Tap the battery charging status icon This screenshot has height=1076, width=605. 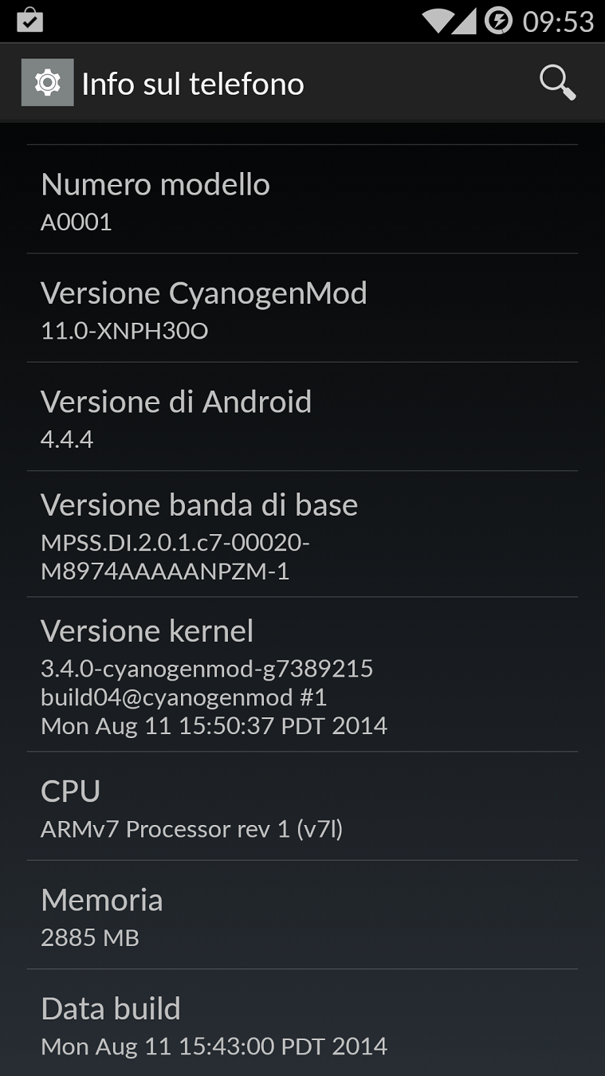(x=498, y=21)
